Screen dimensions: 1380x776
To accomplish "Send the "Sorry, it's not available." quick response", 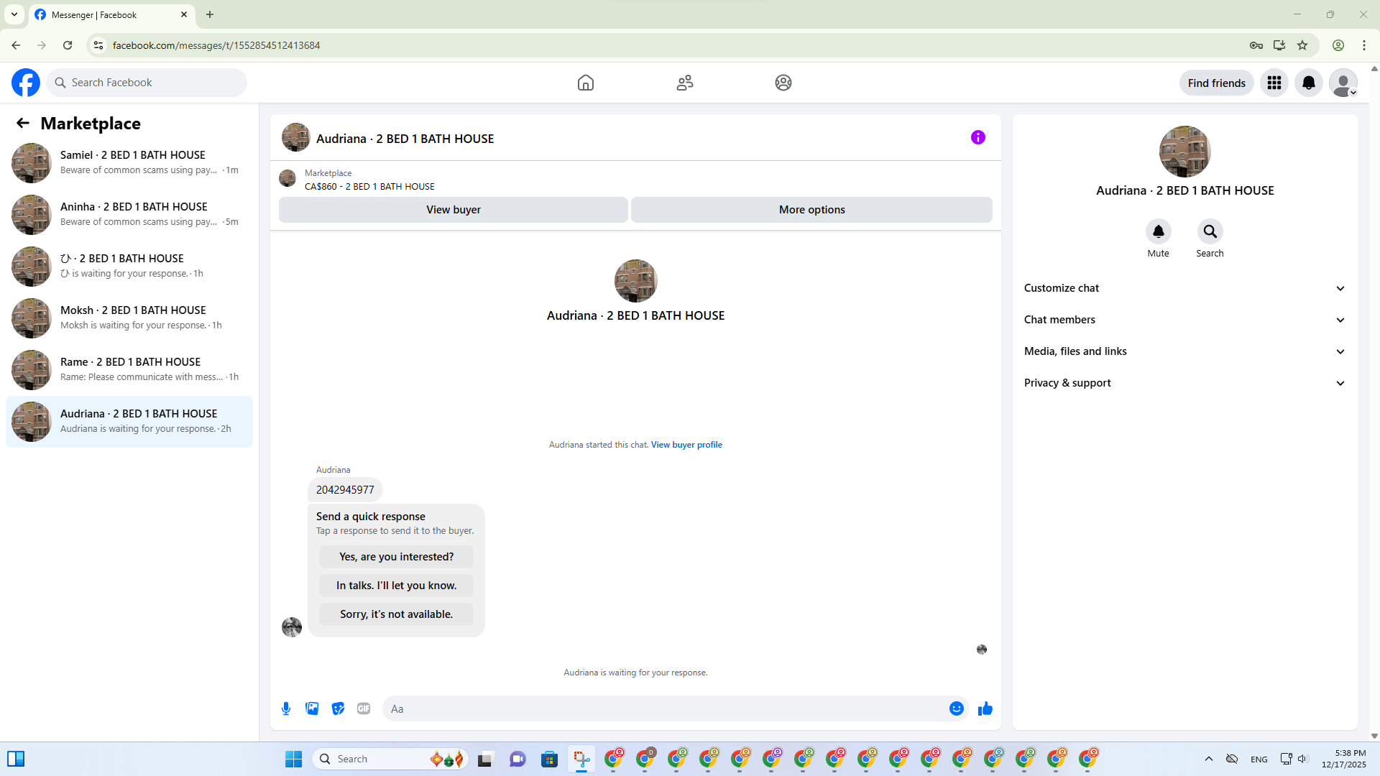I will click(x=396, y=614).
